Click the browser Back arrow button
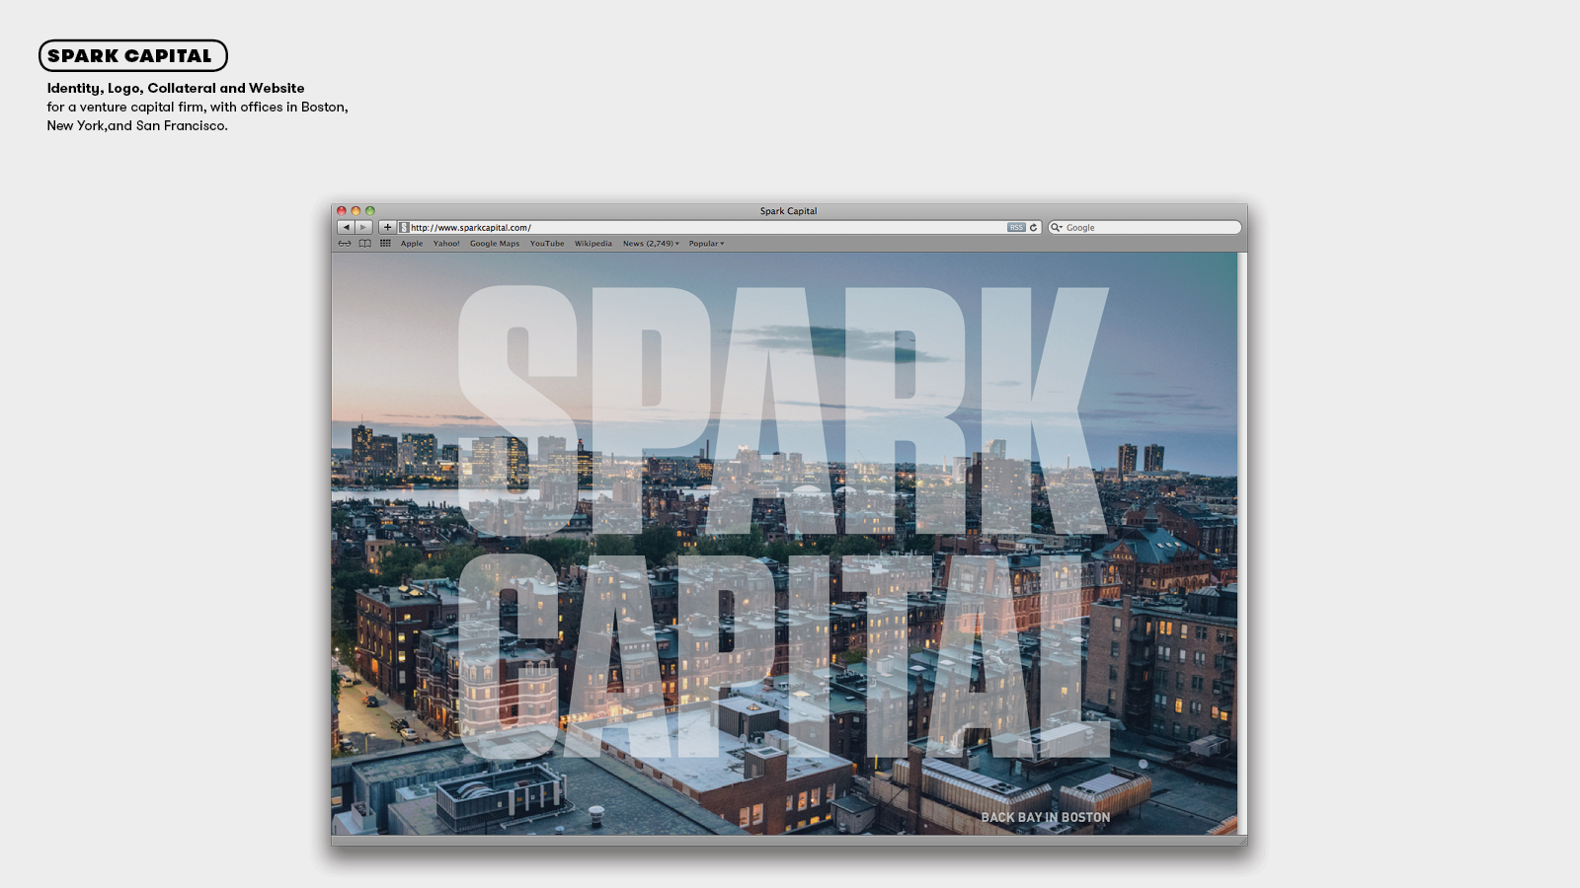The width and height of the screenshot is (1580, 888). click(346, 228)
